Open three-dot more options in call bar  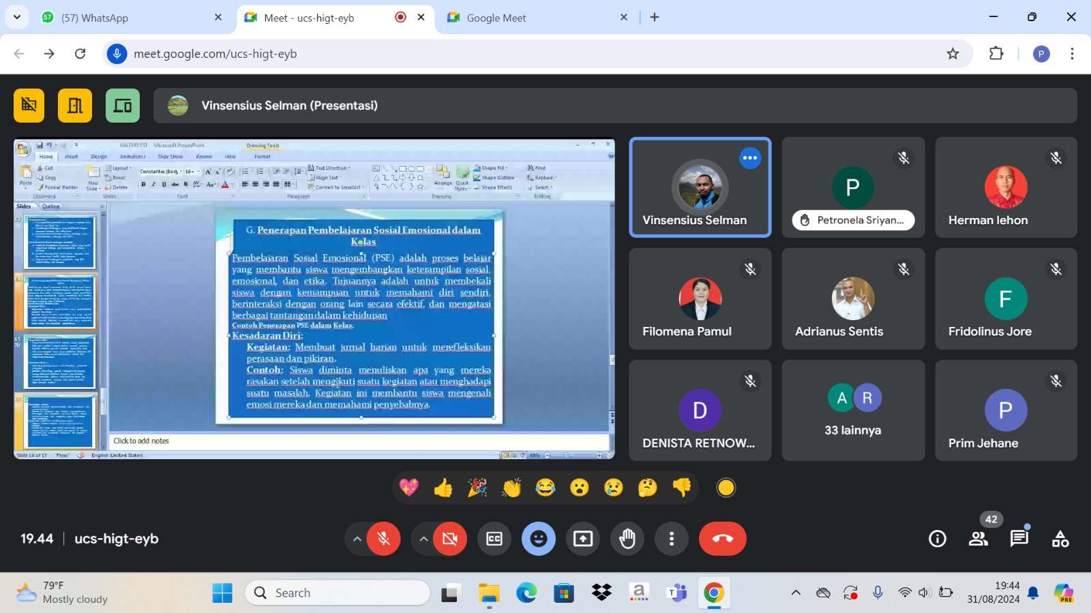tap(672, 539)
